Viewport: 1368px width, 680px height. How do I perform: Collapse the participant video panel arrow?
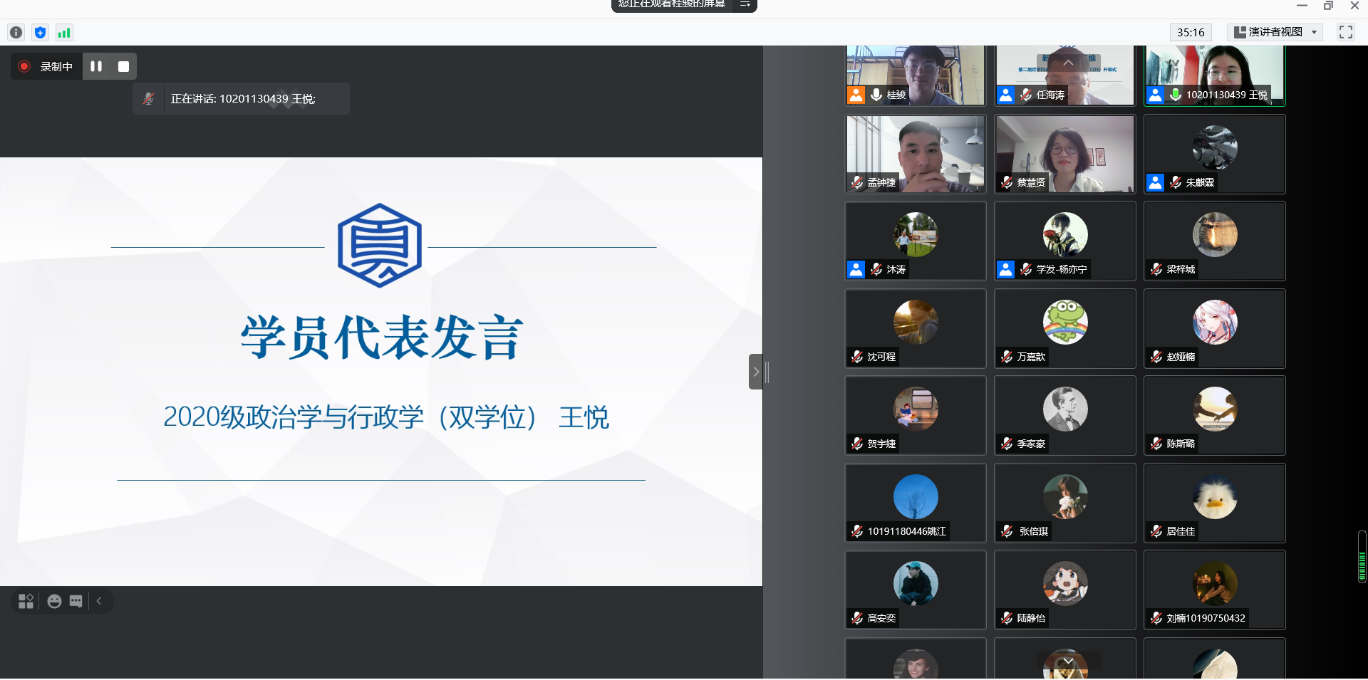click(756, 372)
